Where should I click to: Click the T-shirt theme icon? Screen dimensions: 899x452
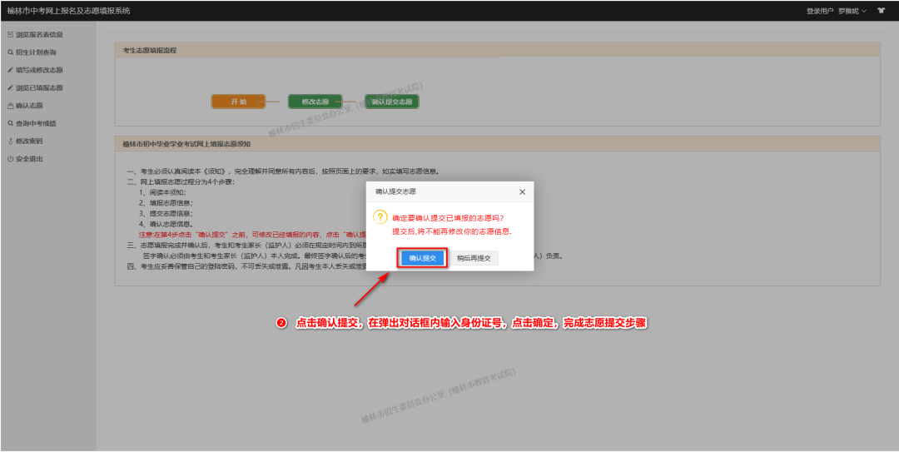point(881,11)
